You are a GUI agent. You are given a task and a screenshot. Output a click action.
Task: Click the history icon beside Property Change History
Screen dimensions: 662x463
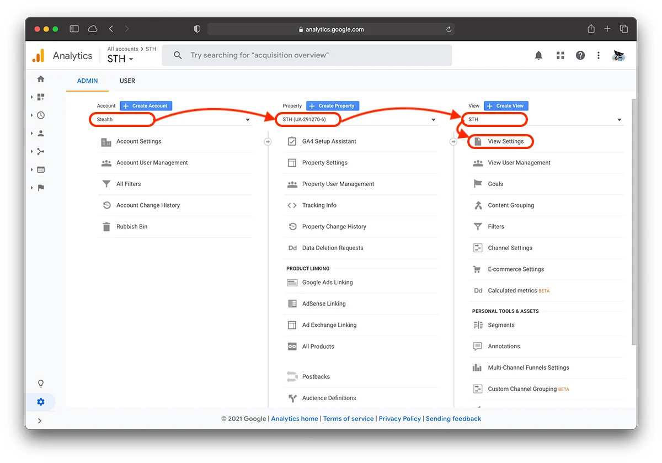click(x=292, y=227)
